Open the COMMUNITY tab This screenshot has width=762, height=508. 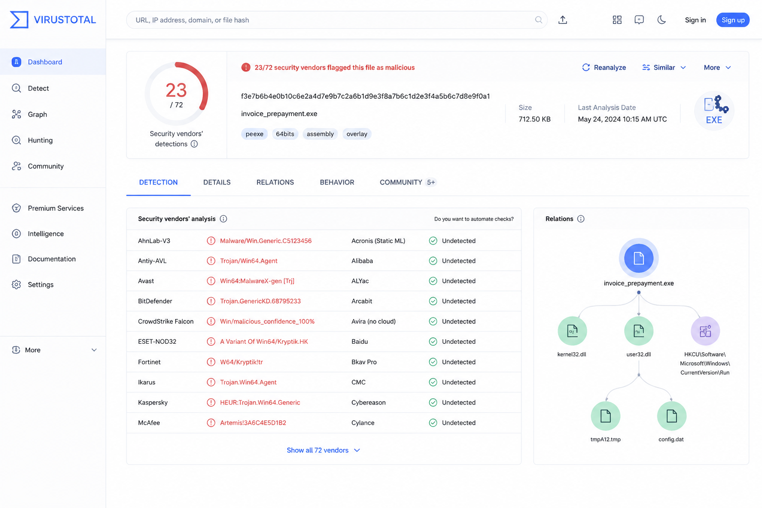coord(408,183)
